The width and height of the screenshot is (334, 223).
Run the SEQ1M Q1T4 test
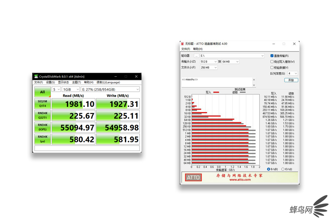43,103
